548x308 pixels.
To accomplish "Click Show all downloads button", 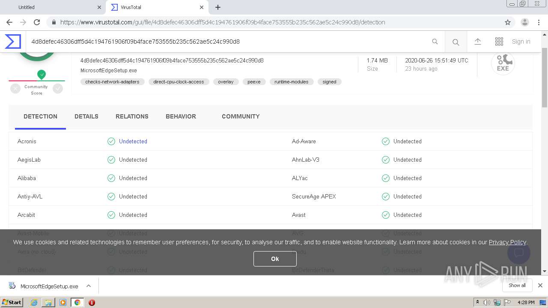I will 517,285.
